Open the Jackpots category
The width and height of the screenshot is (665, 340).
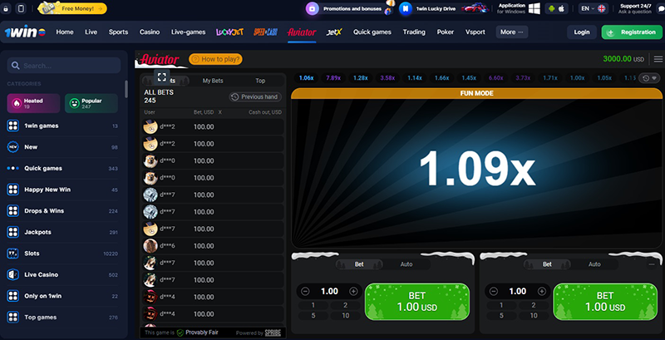coord(62,232)
